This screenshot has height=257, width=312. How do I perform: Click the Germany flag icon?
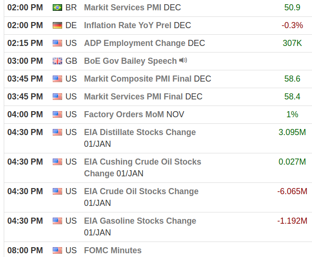click(x=57, y=25)
